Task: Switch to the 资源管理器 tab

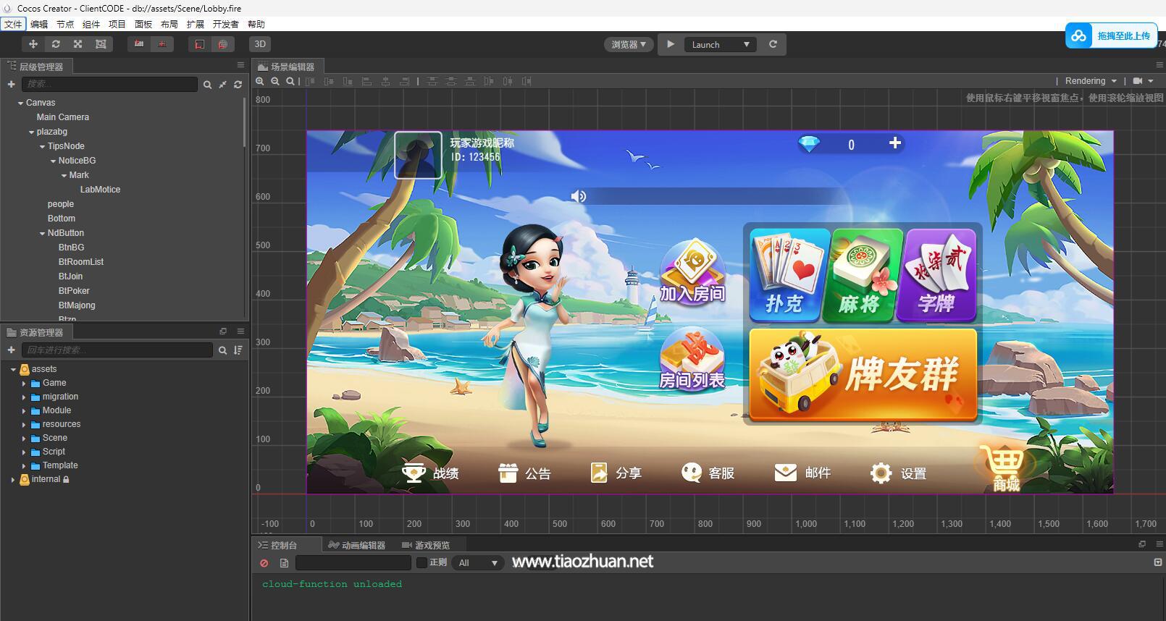Action: coord(35,332)
